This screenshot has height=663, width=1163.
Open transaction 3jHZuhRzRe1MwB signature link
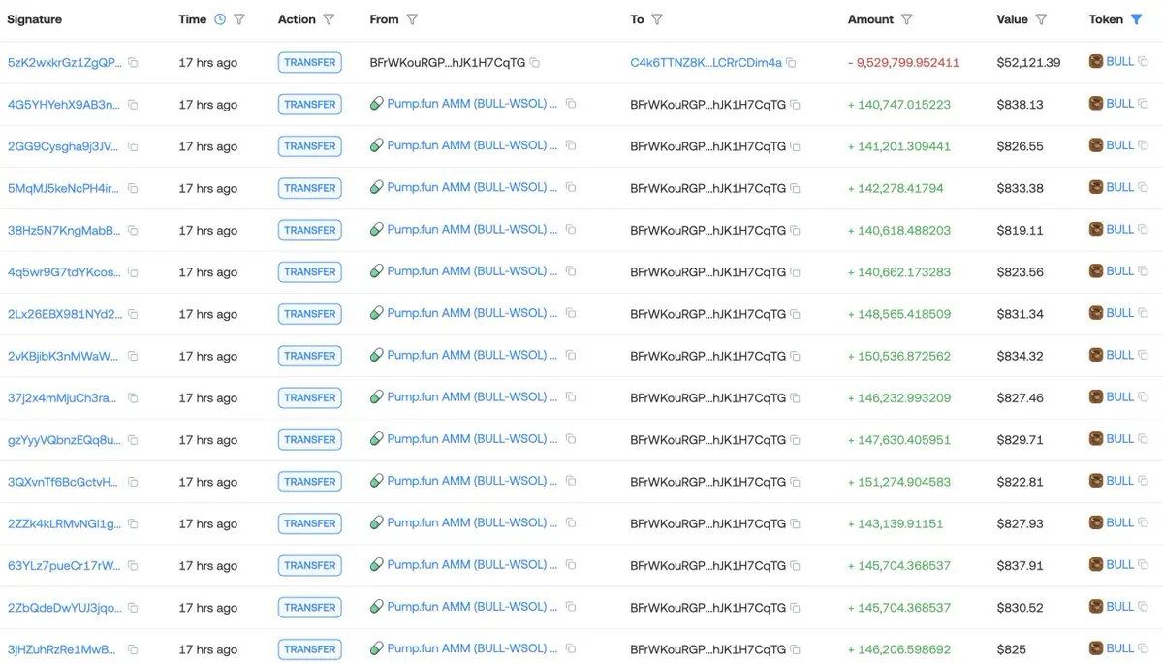pyautogui.click(x=62, y=649)
